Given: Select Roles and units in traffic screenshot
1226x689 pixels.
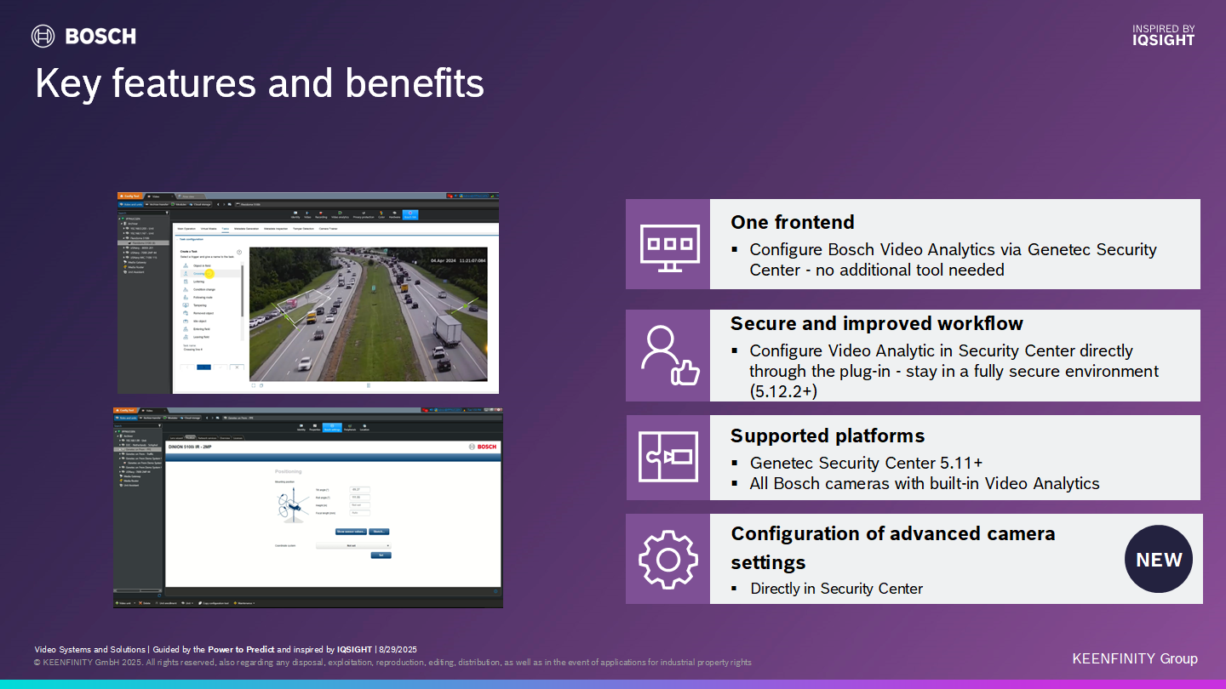Looking at the screenshot, I should [x=132, y=204].
